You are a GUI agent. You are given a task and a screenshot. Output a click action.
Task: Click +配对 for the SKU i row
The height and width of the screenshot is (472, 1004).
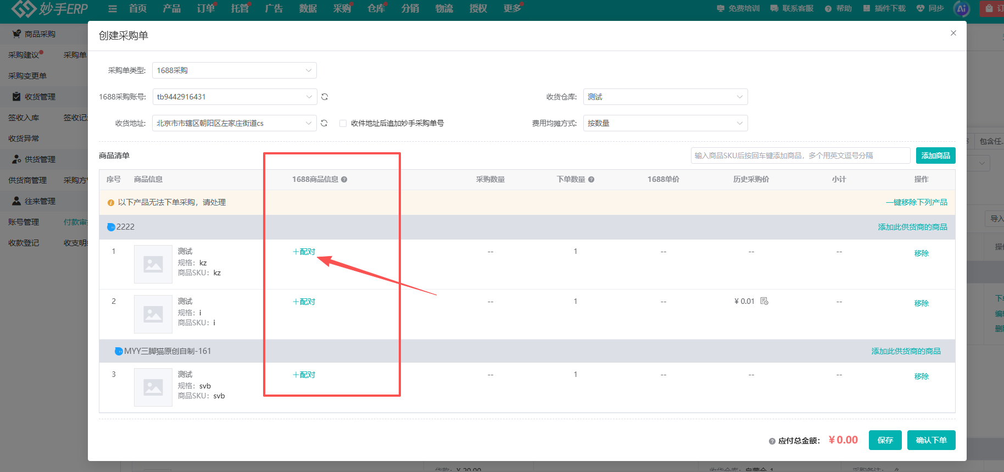pos(304,302)
